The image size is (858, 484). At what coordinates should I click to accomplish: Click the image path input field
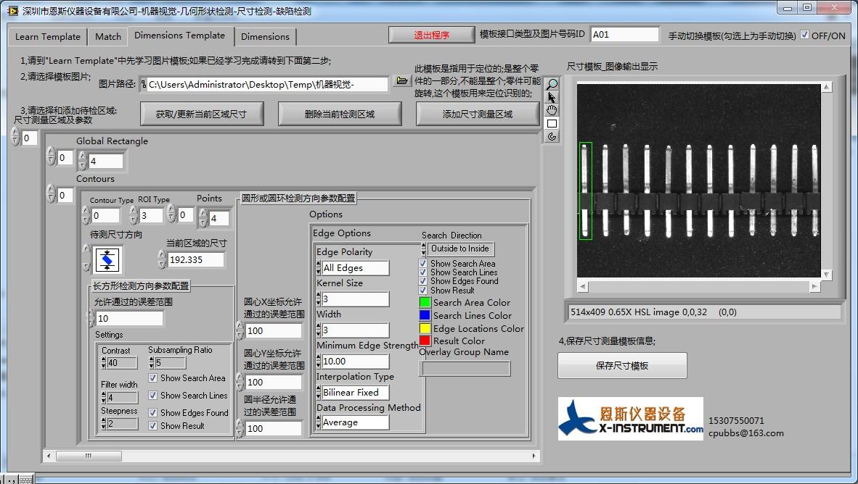point(265,84)
